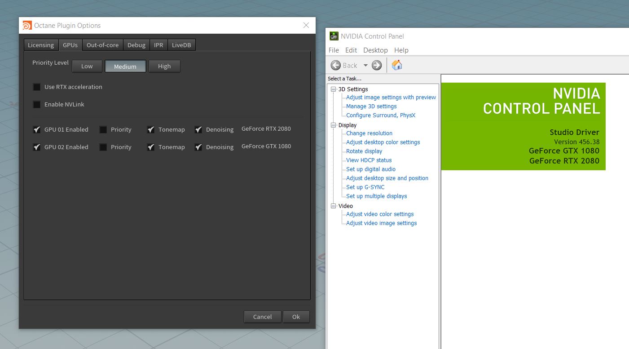Open Adjust video color settings
The height and width of the screenshot is (349, 629).
click(x=380, y=214)
